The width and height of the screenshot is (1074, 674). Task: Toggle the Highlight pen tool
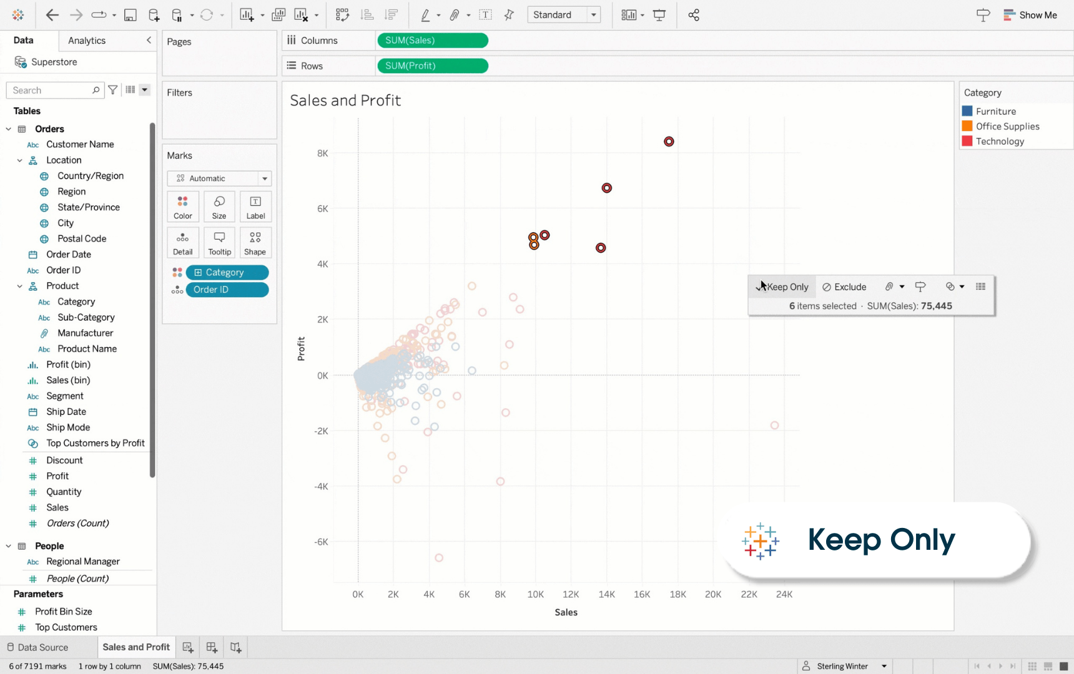click(424, 14)
